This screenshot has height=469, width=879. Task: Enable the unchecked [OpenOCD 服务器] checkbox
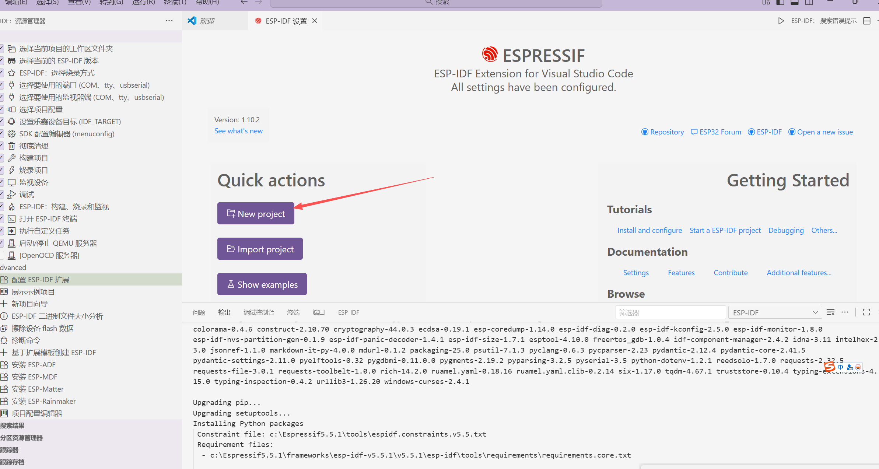(x=2, y=255)
